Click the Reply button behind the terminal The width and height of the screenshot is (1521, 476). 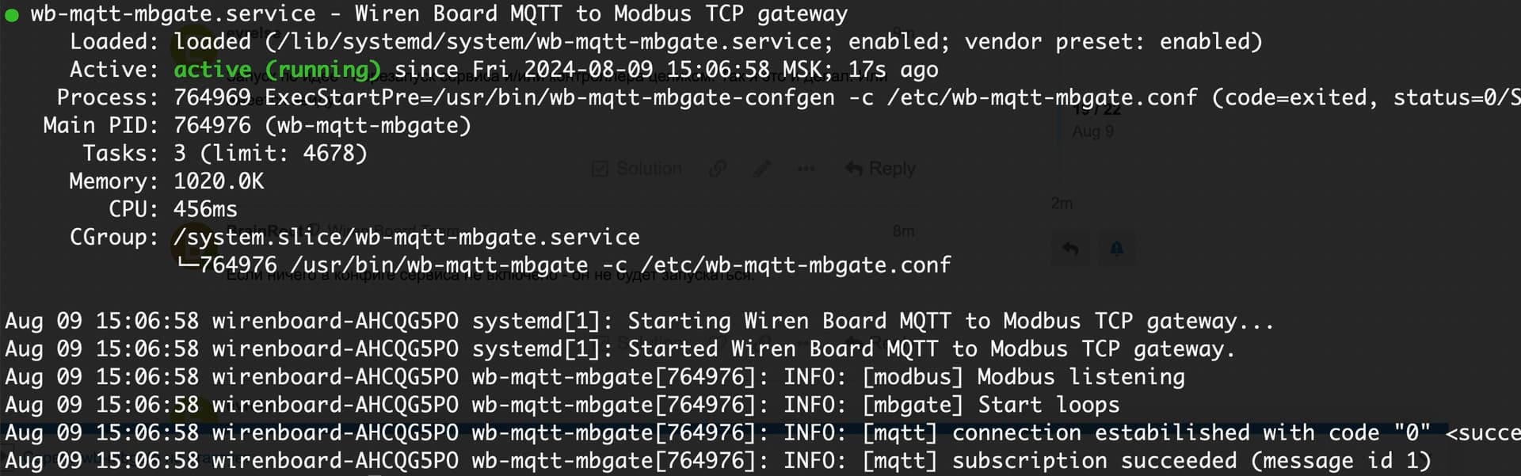(880, 169)
